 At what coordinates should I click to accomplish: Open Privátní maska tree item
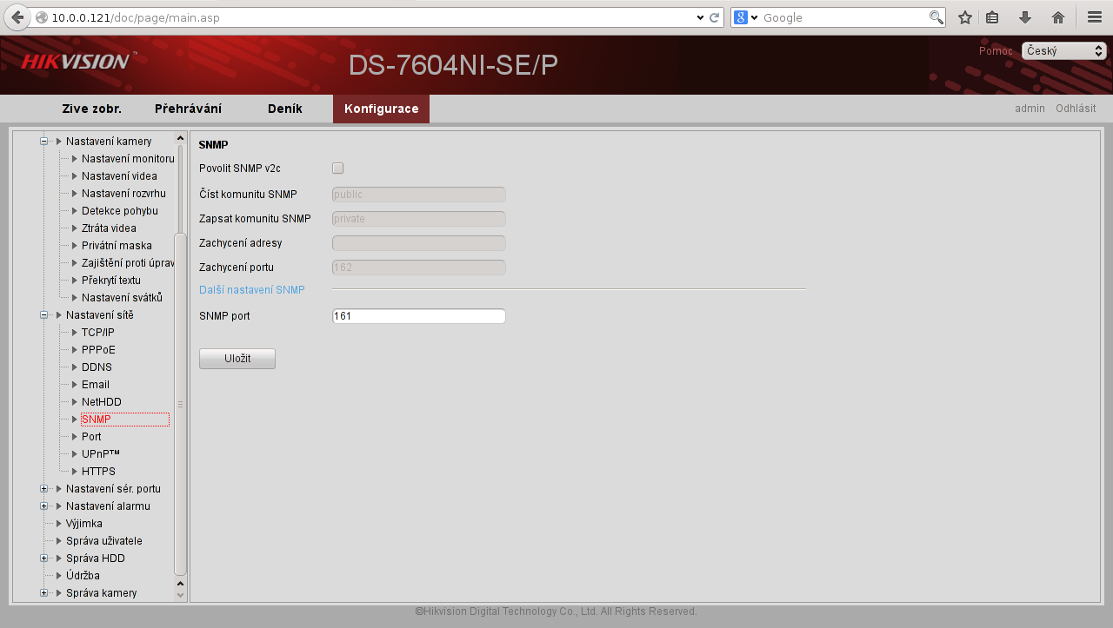coord(117,246)
